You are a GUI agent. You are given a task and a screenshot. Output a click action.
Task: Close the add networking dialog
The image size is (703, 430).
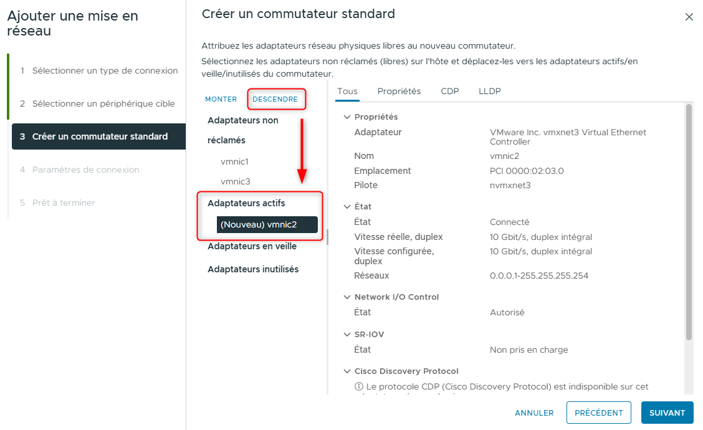(x=689, y=17)
